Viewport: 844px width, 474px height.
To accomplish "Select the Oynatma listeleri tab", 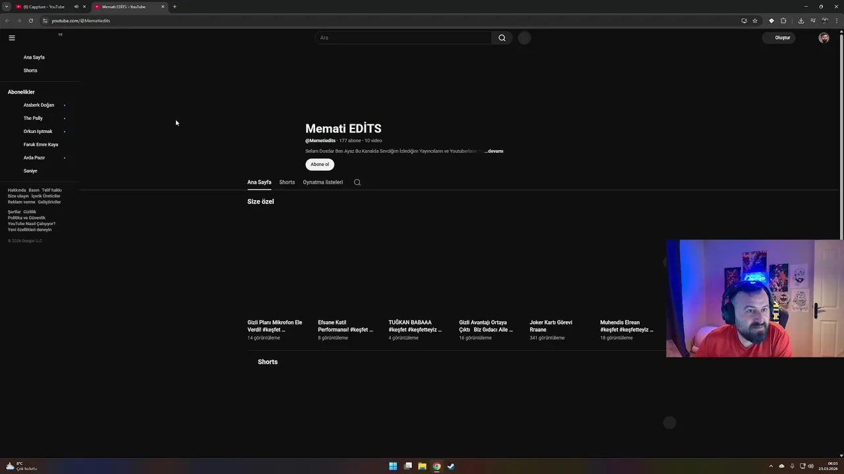I will pyautogui.click(x=323, y=182).
